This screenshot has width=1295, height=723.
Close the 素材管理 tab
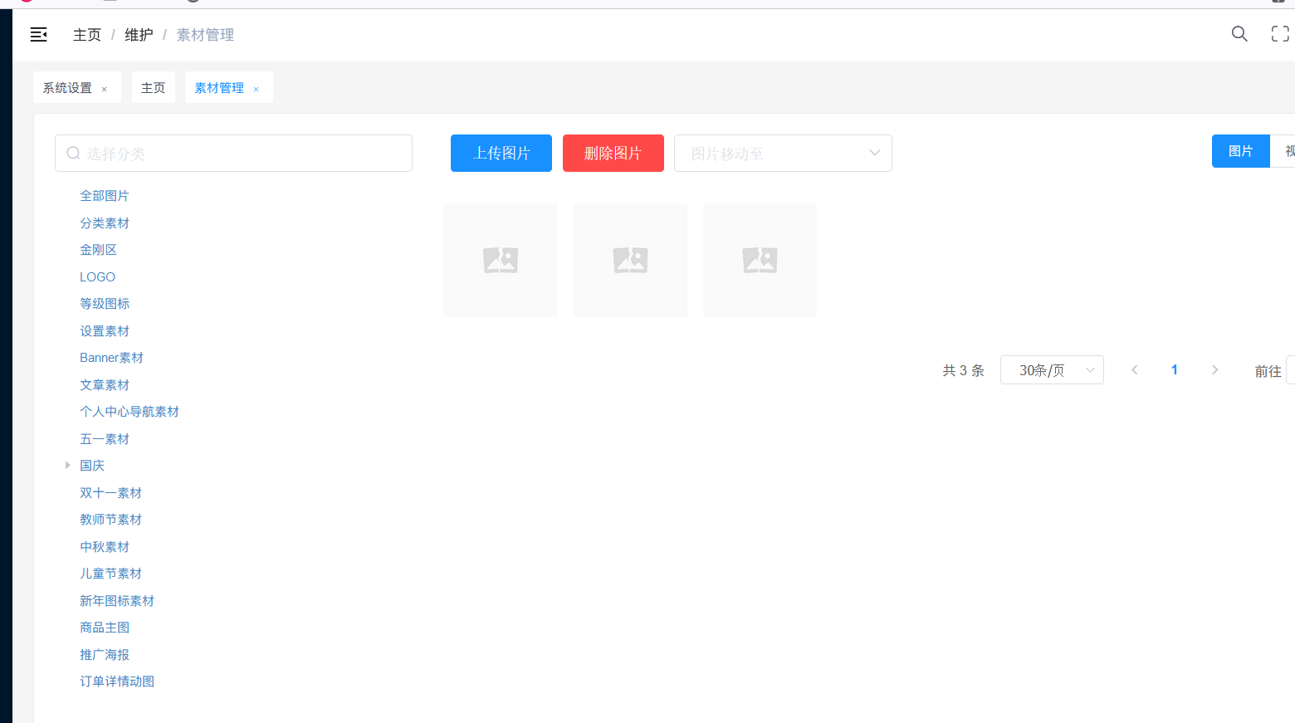(256, 89)
